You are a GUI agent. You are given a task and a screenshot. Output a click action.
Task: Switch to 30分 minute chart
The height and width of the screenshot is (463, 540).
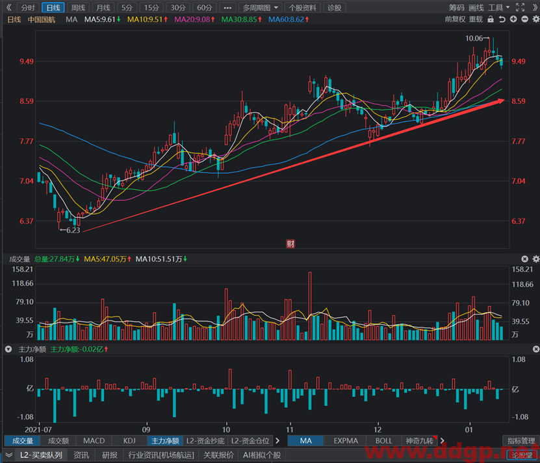177,8
